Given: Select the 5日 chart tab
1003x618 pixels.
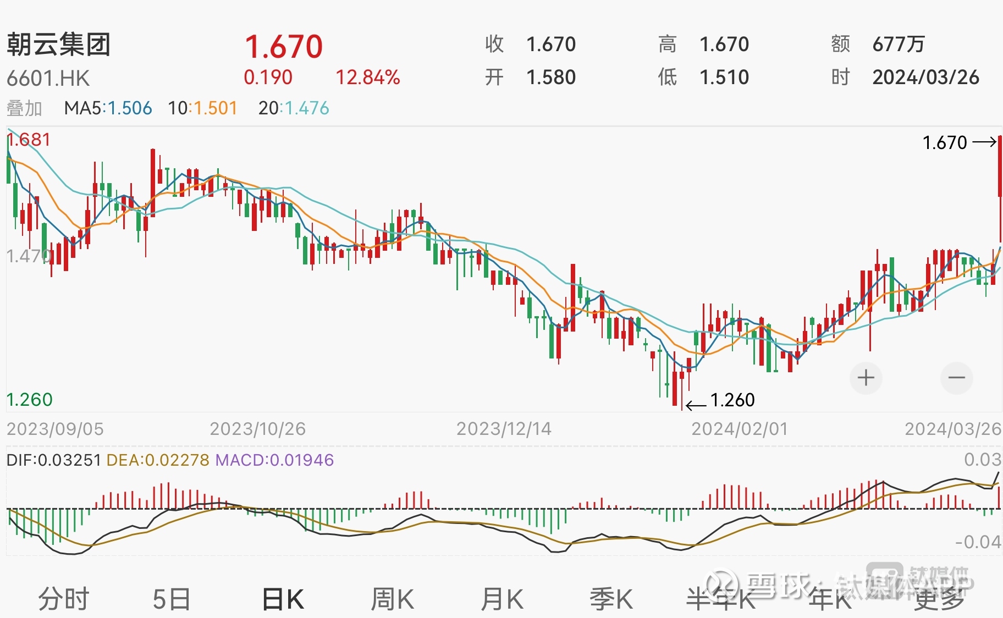Looking at the screenshot, I should coord(172,598).
